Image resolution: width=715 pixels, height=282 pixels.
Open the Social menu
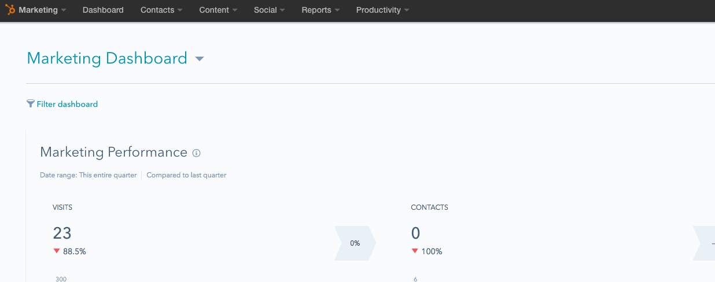269,10
